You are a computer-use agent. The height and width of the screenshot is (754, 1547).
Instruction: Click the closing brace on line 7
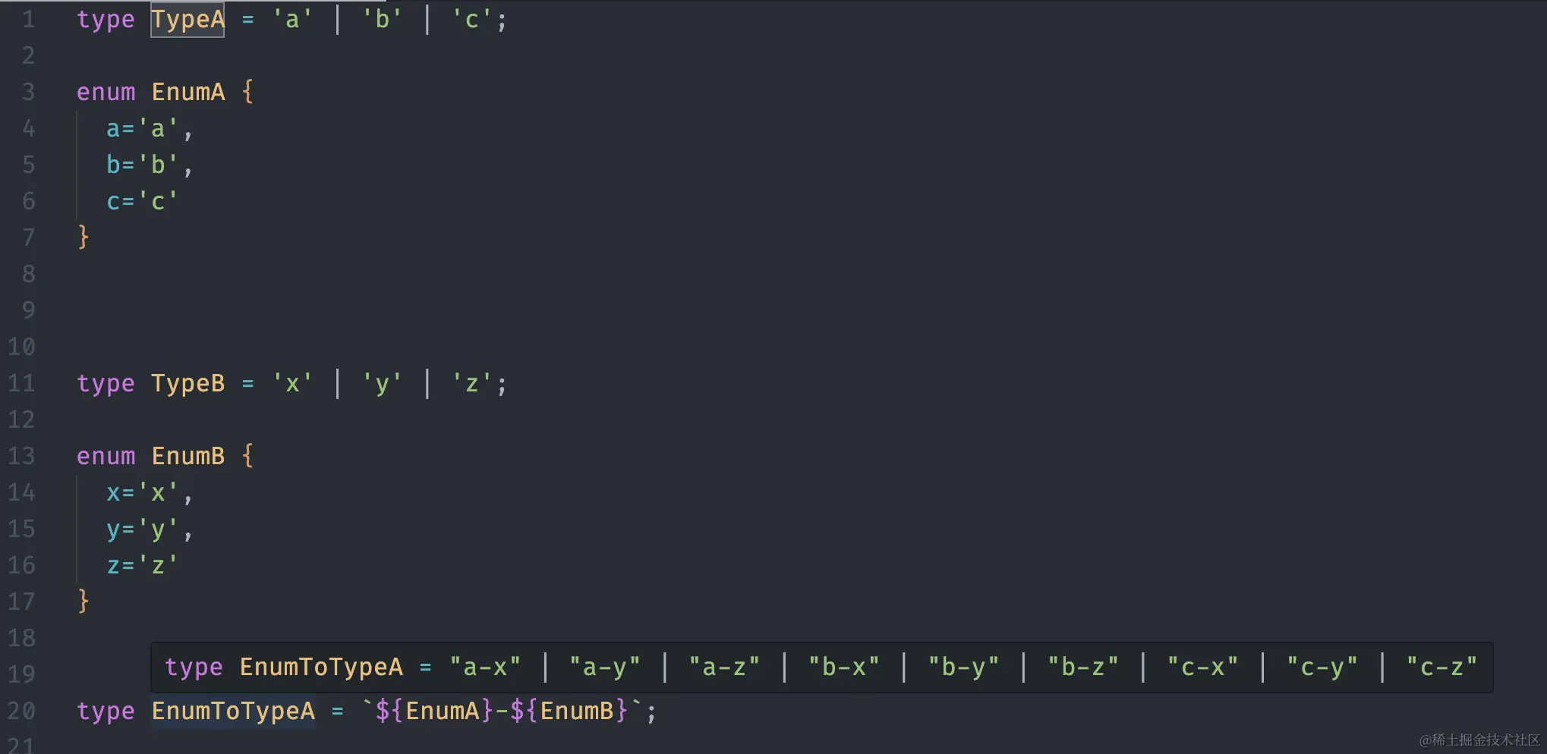click(x=83, y=237)
